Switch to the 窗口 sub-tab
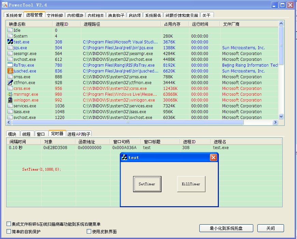 (x=42, y=134)
